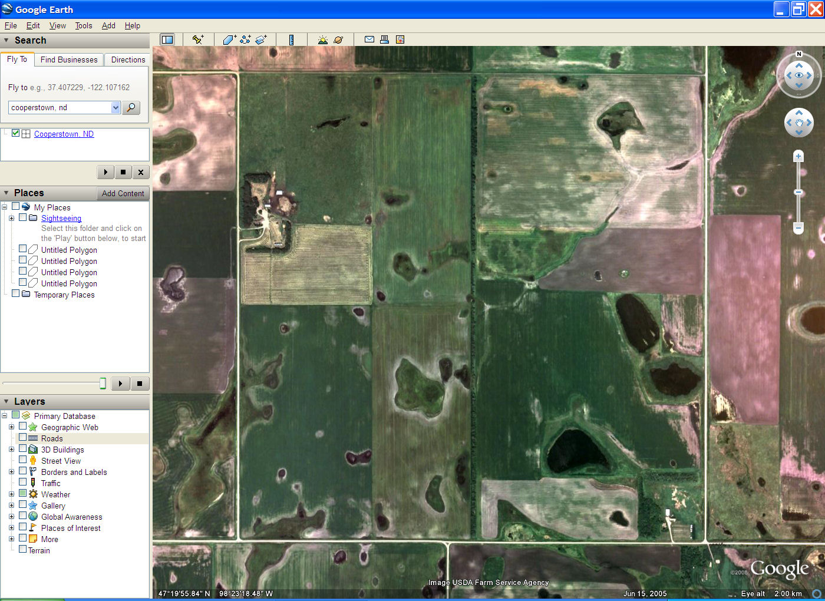825x601 pixels.
Task: Play the Places tour
Action: (x=120, y=384)
